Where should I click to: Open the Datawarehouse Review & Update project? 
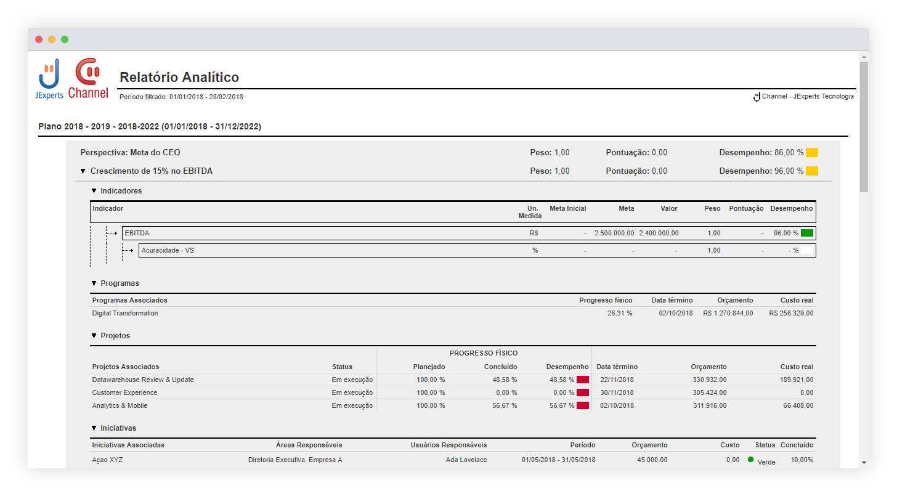click(x=143, y=380)
